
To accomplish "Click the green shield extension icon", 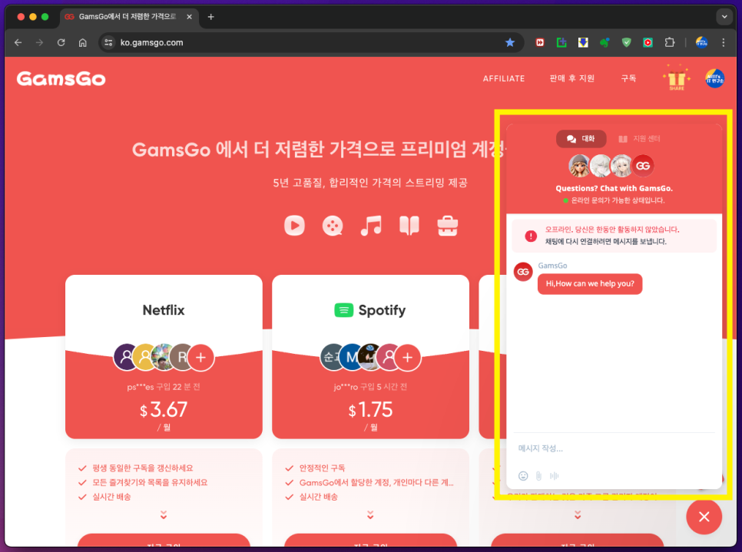I will (x=626, y=42).
